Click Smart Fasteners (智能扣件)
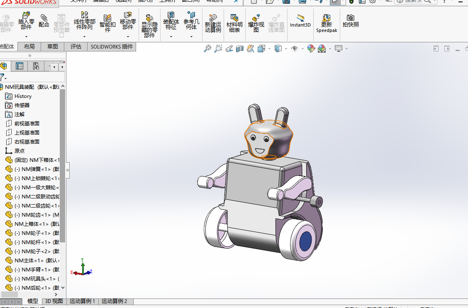 click(x=107, y=23)
